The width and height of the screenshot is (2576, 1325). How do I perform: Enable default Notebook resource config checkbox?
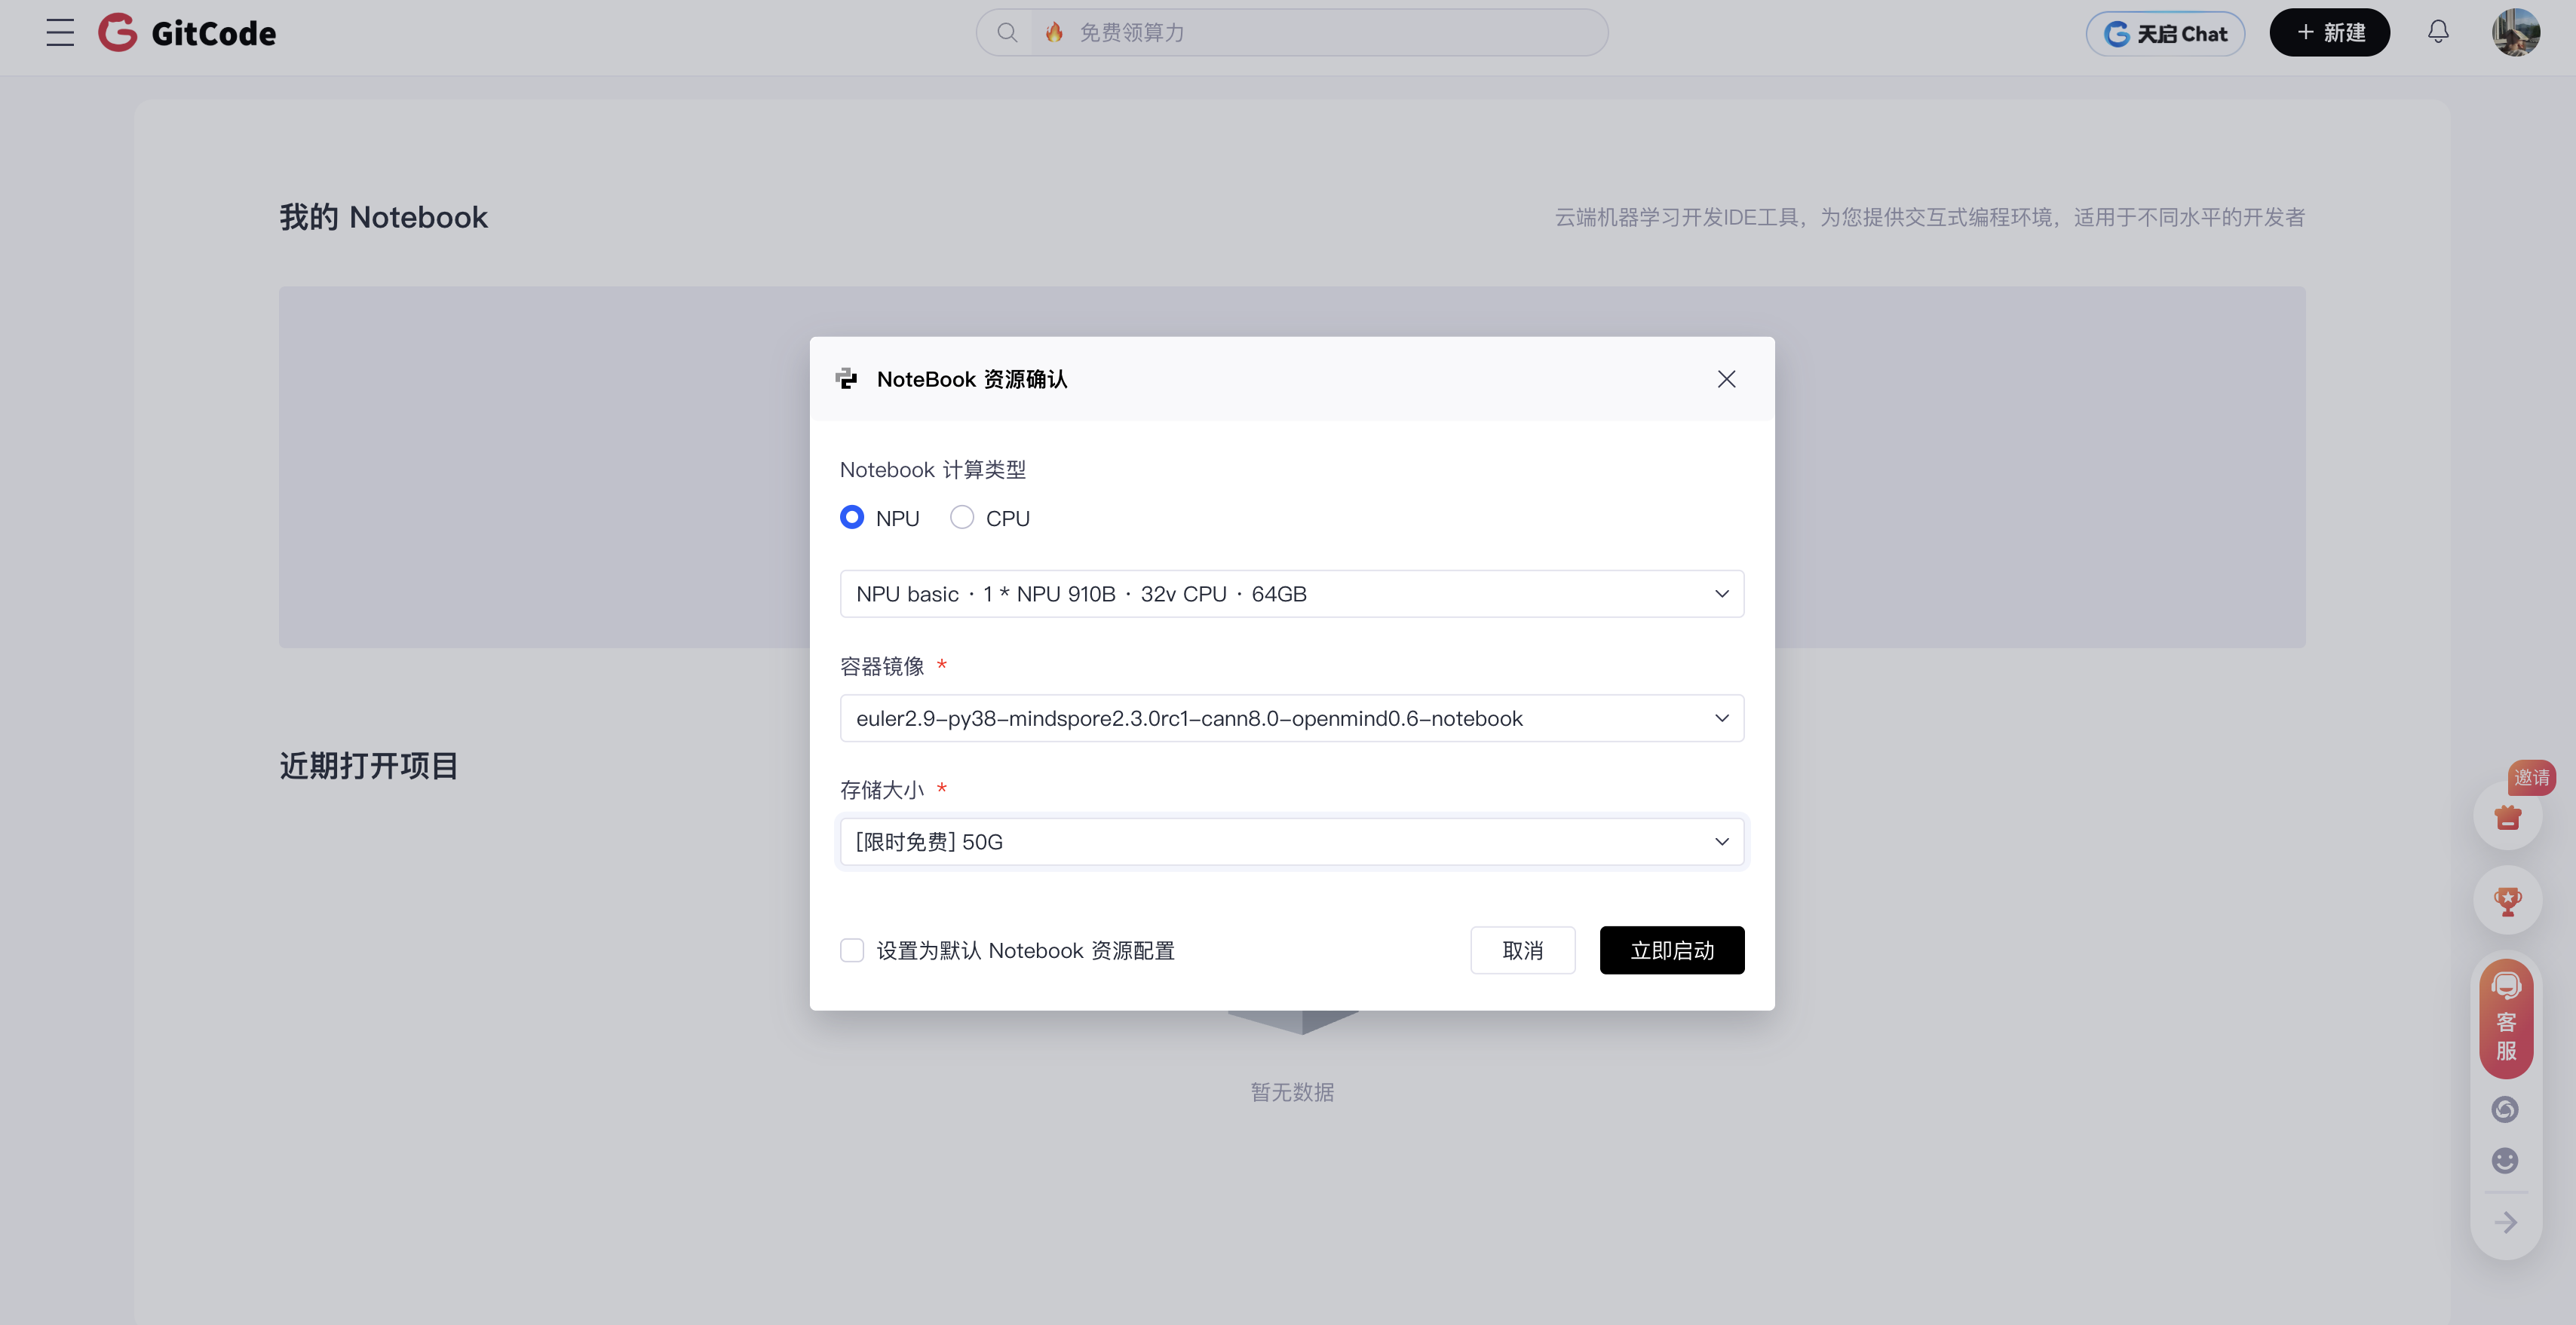(x=852, y=950)
